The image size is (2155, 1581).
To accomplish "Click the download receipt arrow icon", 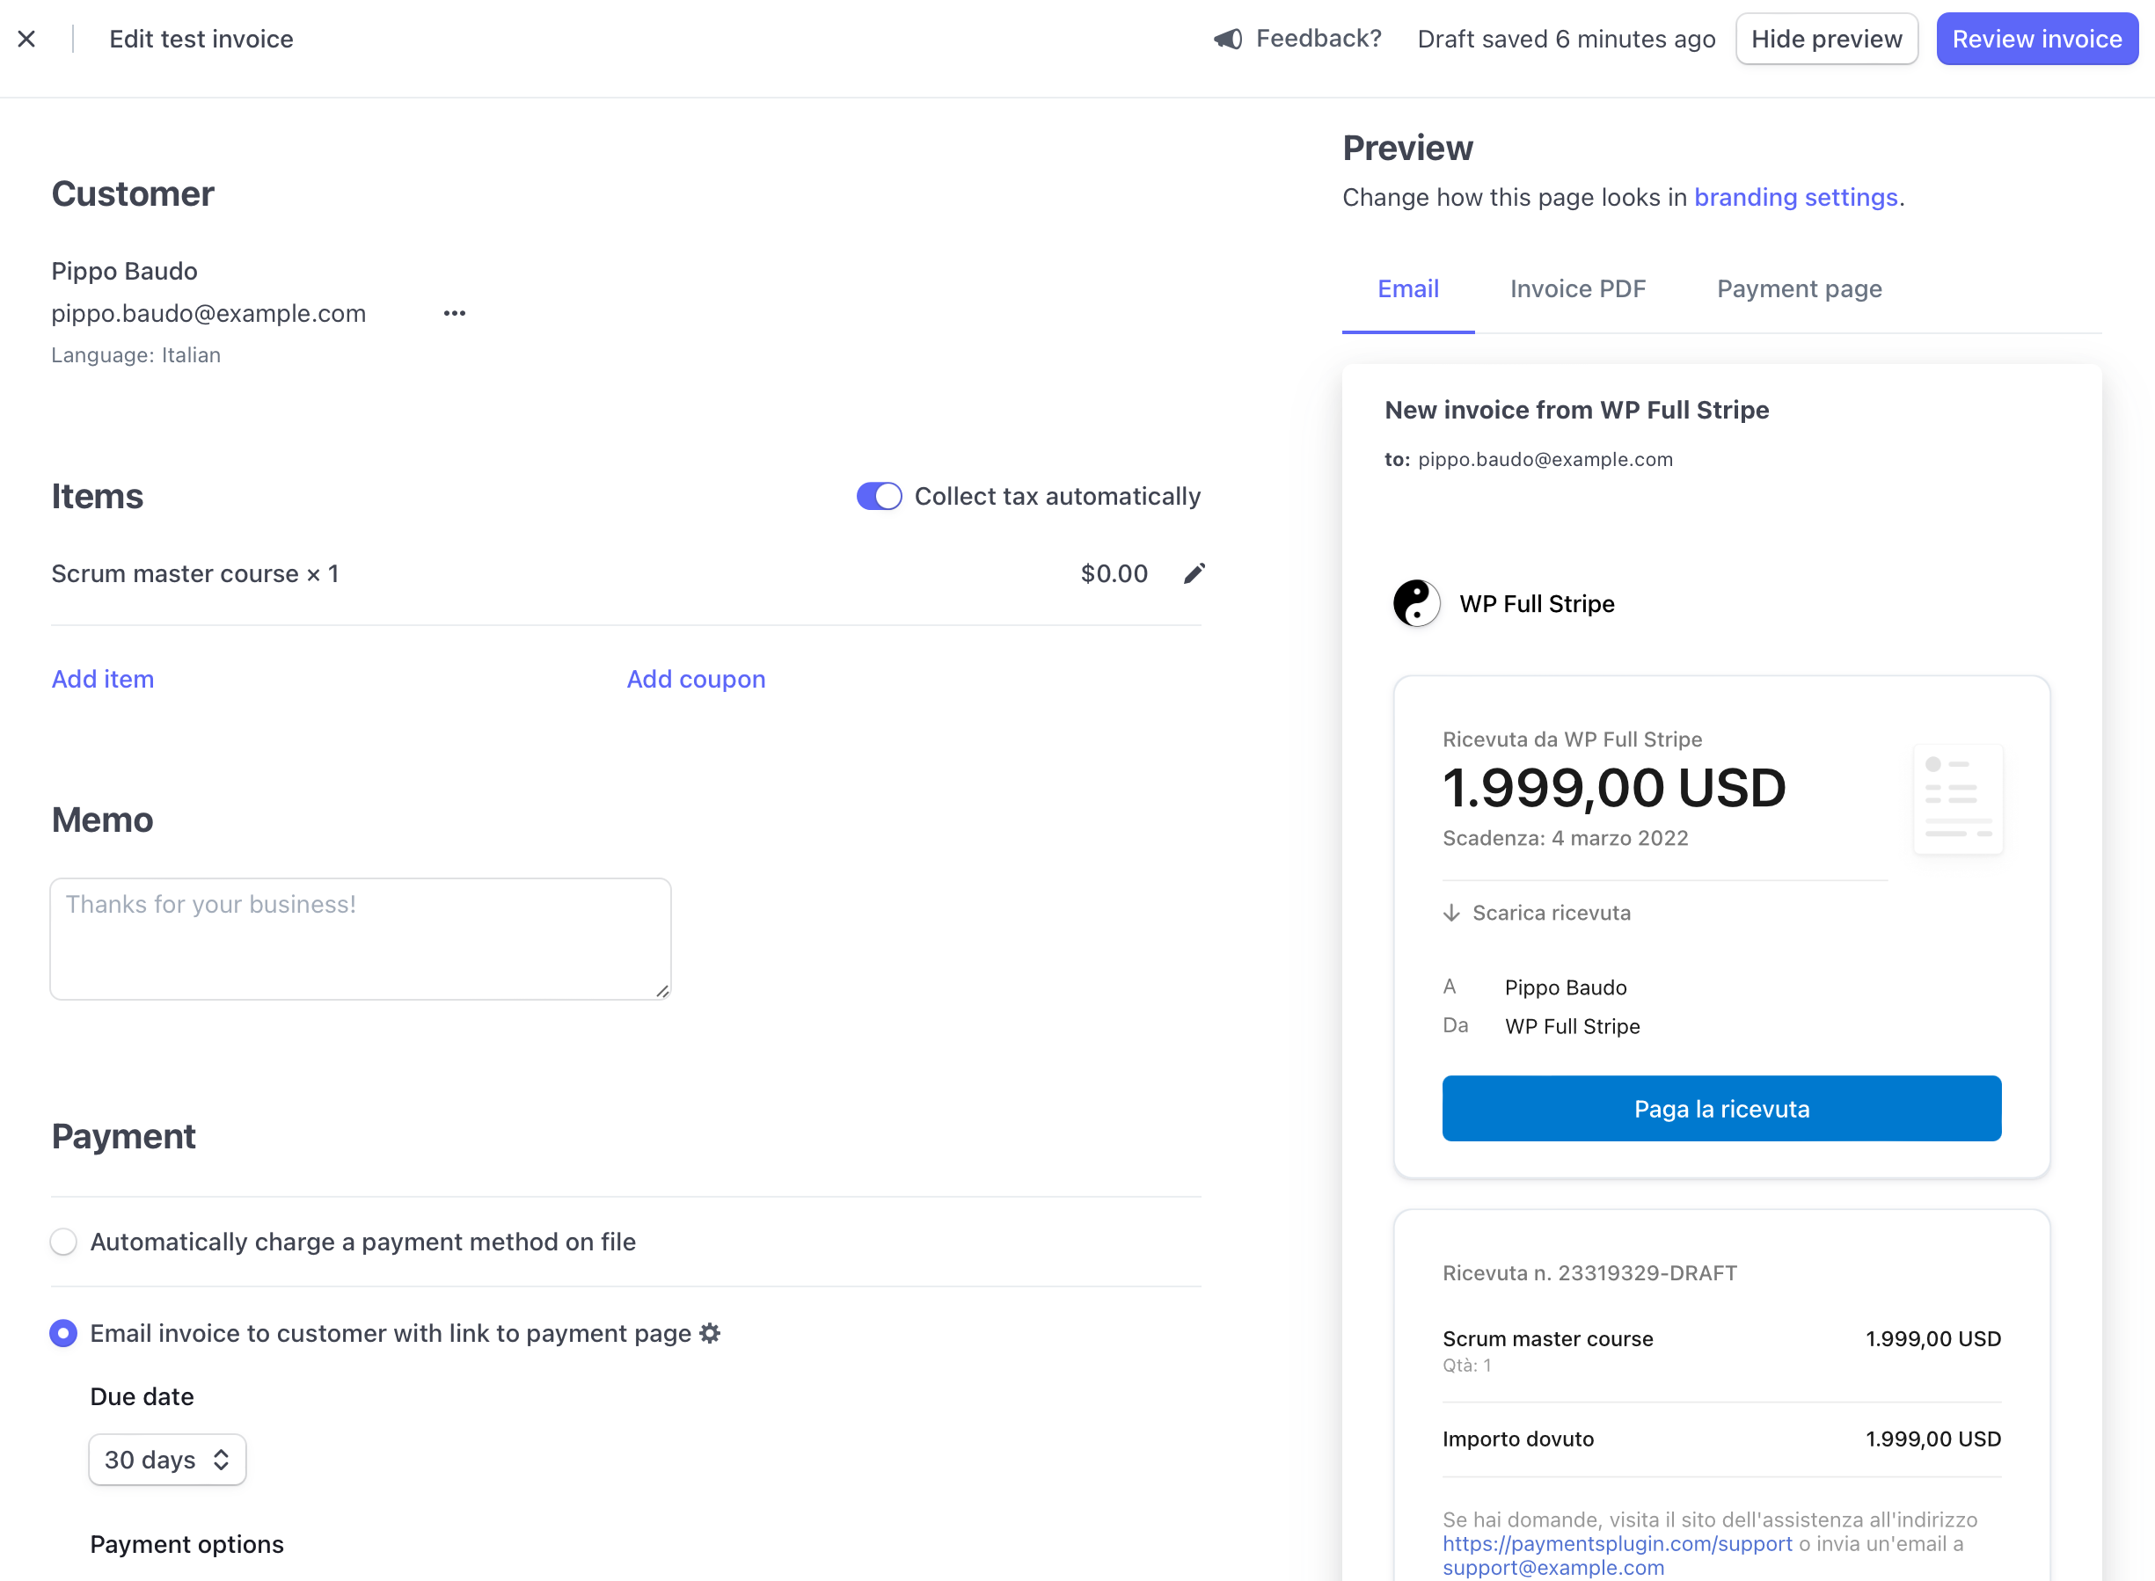I will 1449,912.
